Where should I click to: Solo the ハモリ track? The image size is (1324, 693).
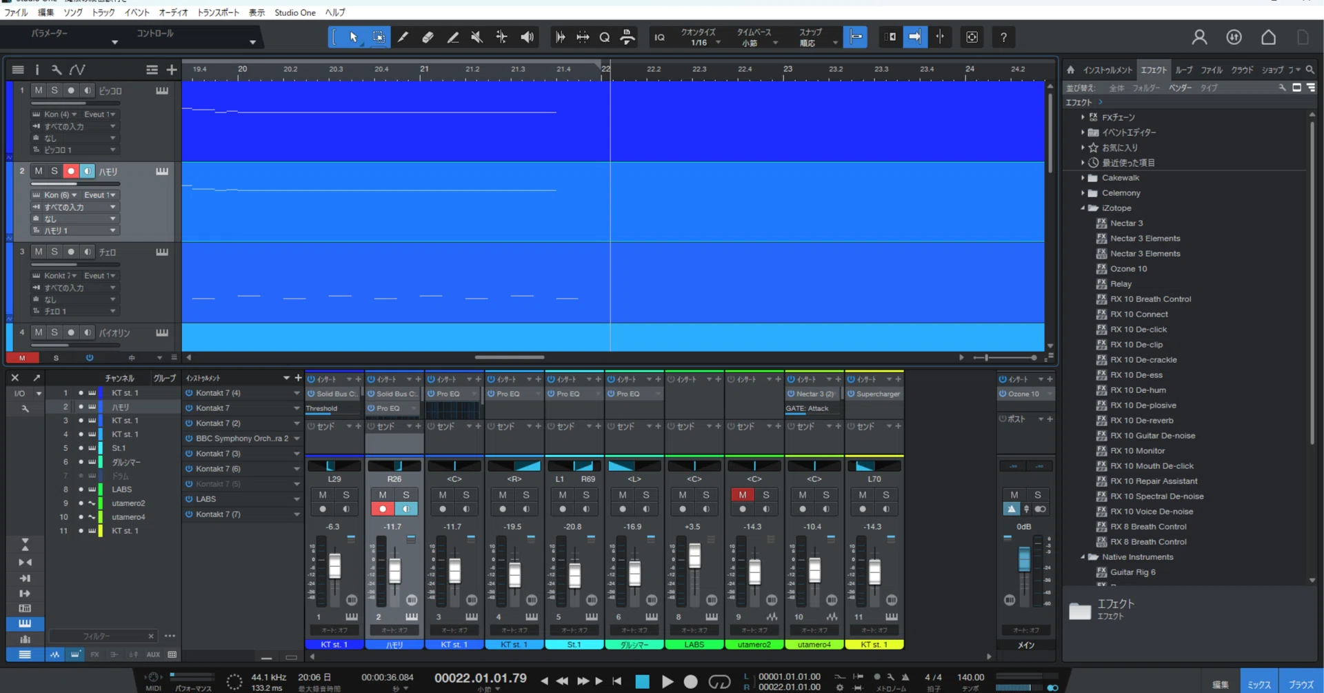pyautogui.click(x=54, y=171)
